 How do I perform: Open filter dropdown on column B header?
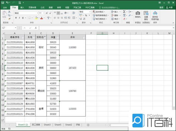tap(34, 38)
